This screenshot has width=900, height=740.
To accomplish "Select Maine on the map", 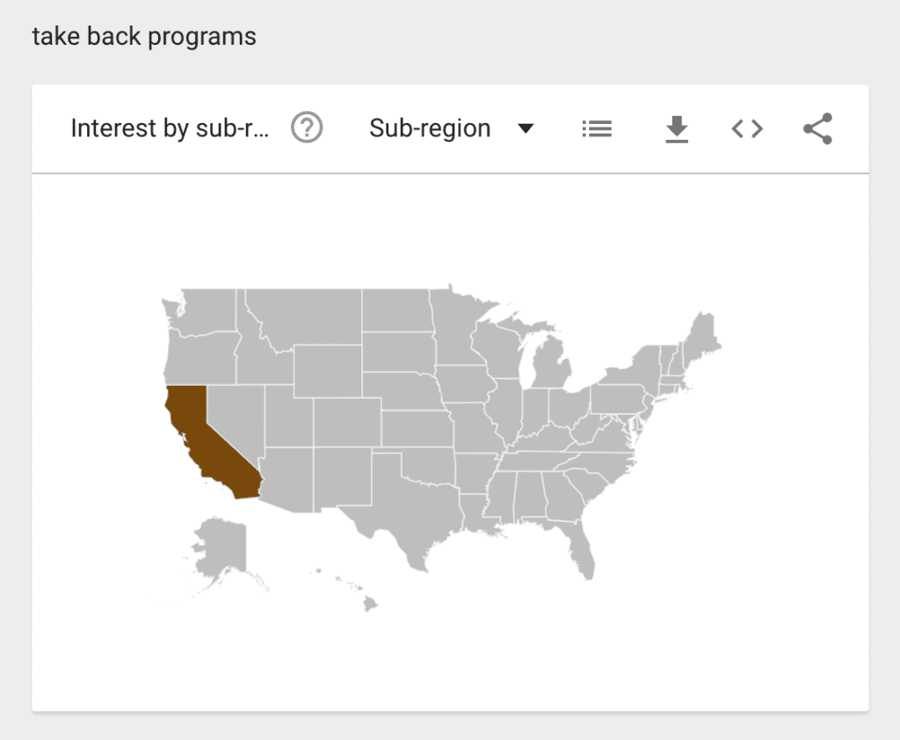I will 701,336.
